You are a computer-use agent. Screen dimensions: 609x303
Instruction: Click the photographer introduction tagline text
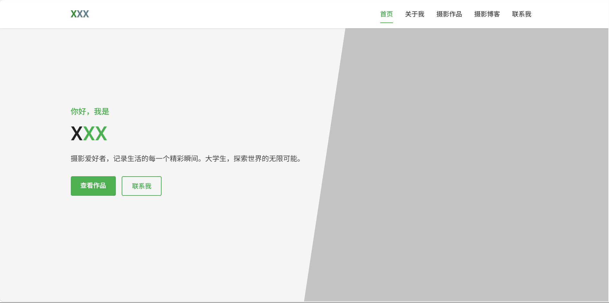(186, 158)
